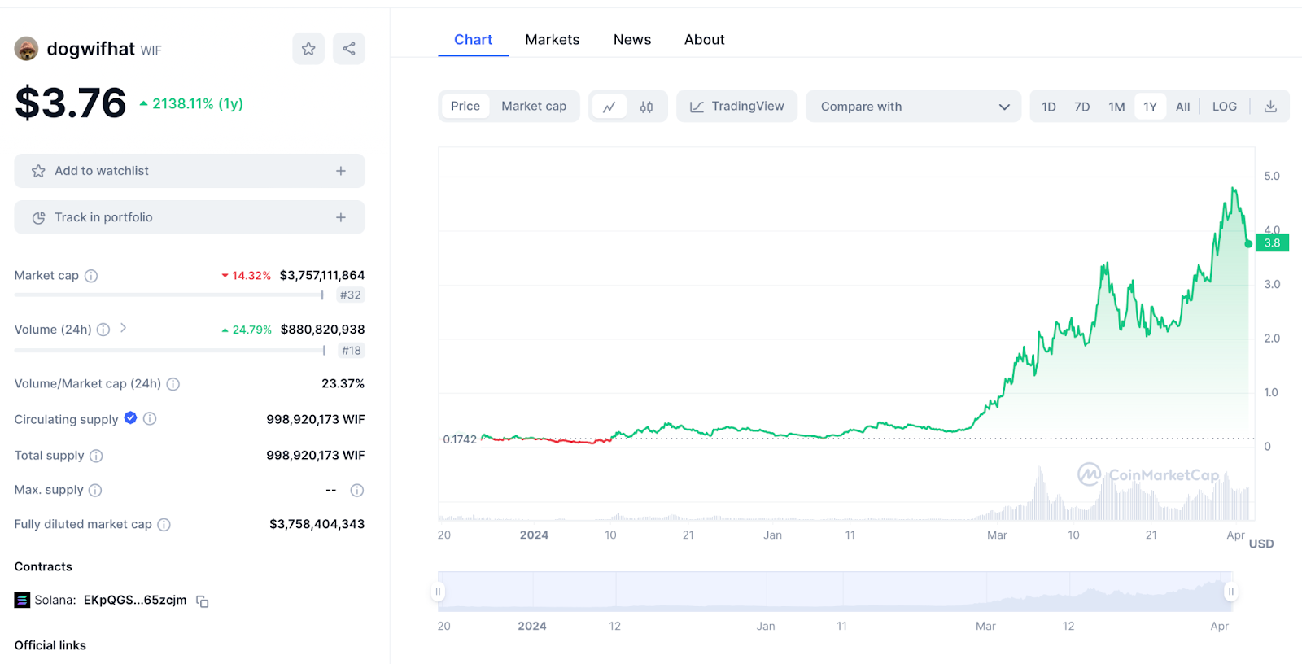The image size is (1302, 664).
Task: Click the USD currency label on chart
Action: 1261,544
